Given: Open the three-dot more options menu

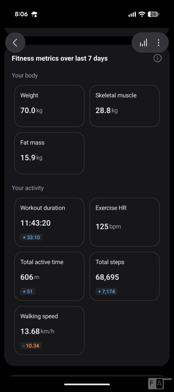Looking at the screenshot, I should 158,42.
